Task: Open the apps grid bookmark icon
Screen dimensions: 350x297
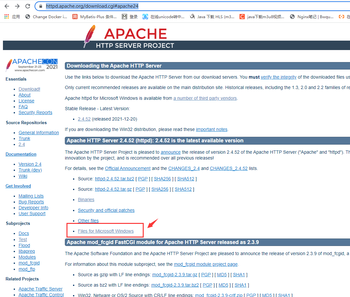Action: click(x=7, y=17)
